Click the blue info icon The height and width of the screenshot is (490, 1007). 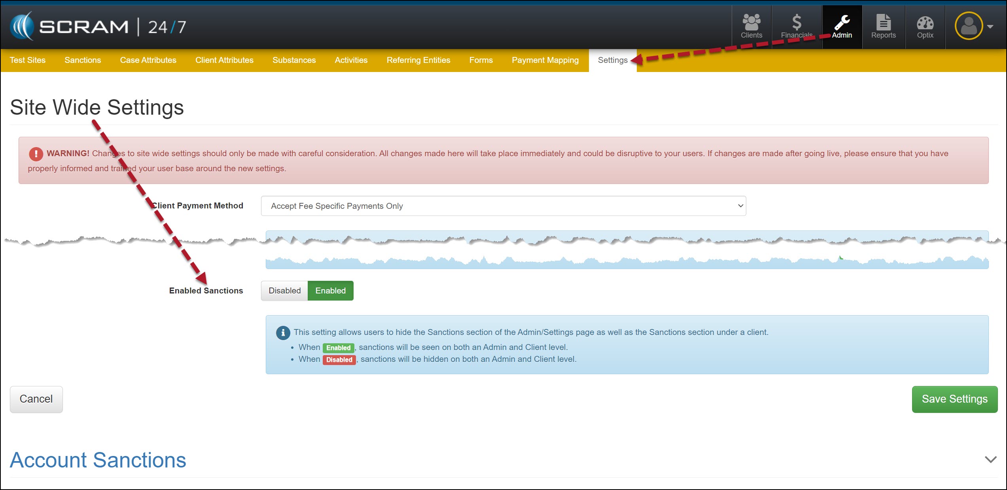coord(283,333)
